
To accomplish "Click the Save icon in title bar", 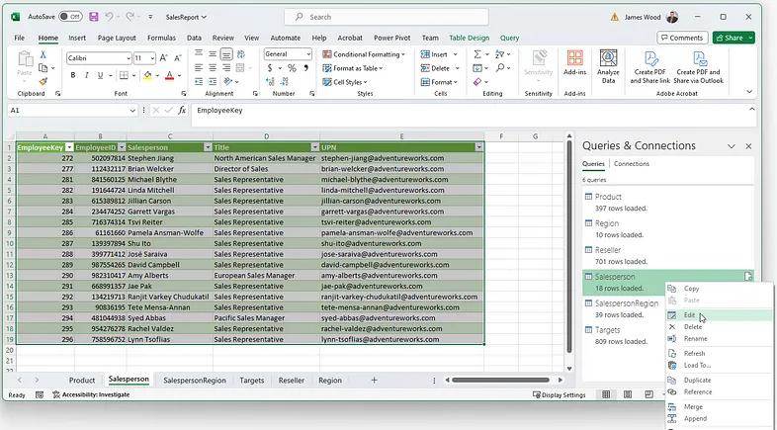I will click(94, 17).
